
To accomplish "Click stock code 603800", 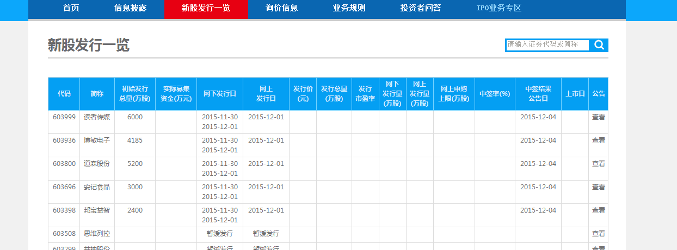I will 64,164.
